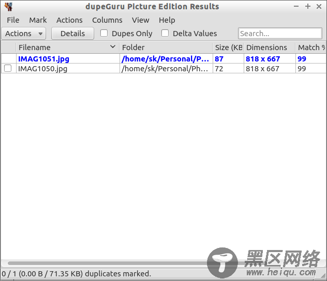
Task: Open the Columns menu
Action: (x=107, y=20)
